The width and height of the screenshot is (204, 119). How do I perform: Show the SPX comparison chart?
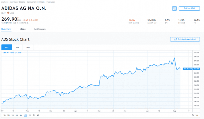point(17,47)
